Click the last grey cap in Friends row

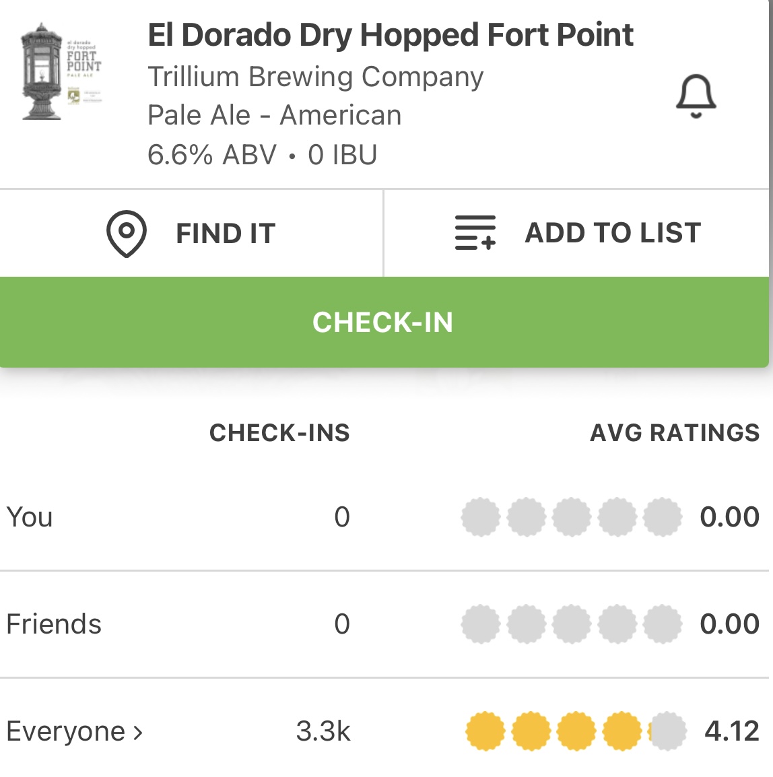tap(663, 624)
